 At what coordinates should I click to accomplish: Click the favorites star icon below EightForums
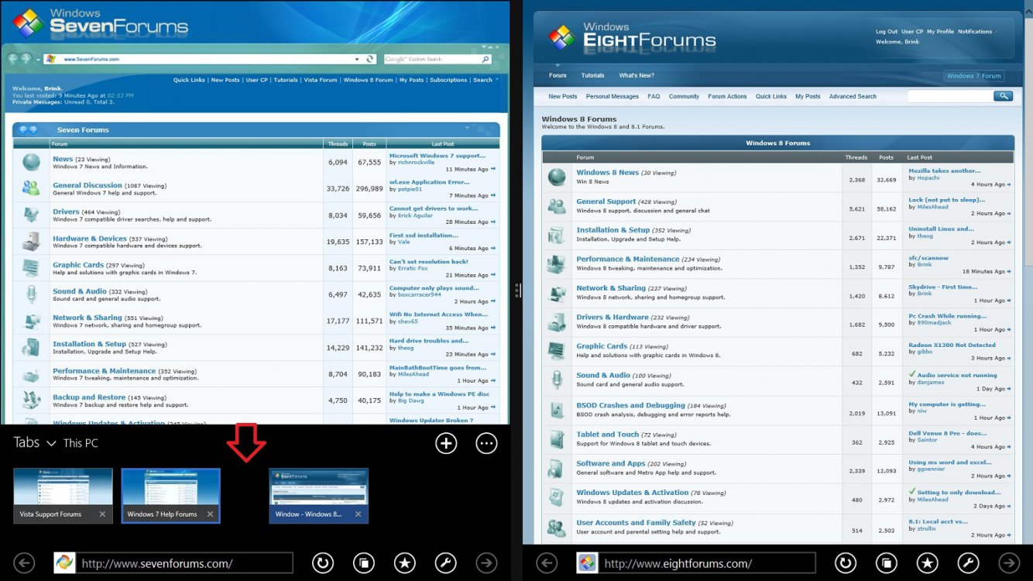[x=927, y=563]
